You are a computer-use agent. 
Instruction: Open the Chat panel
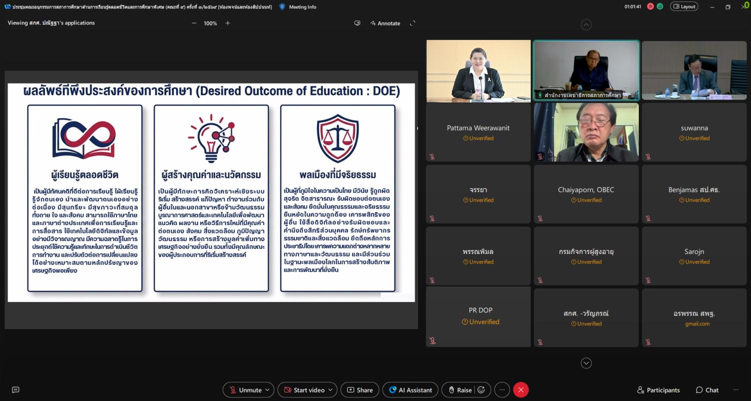706,390
